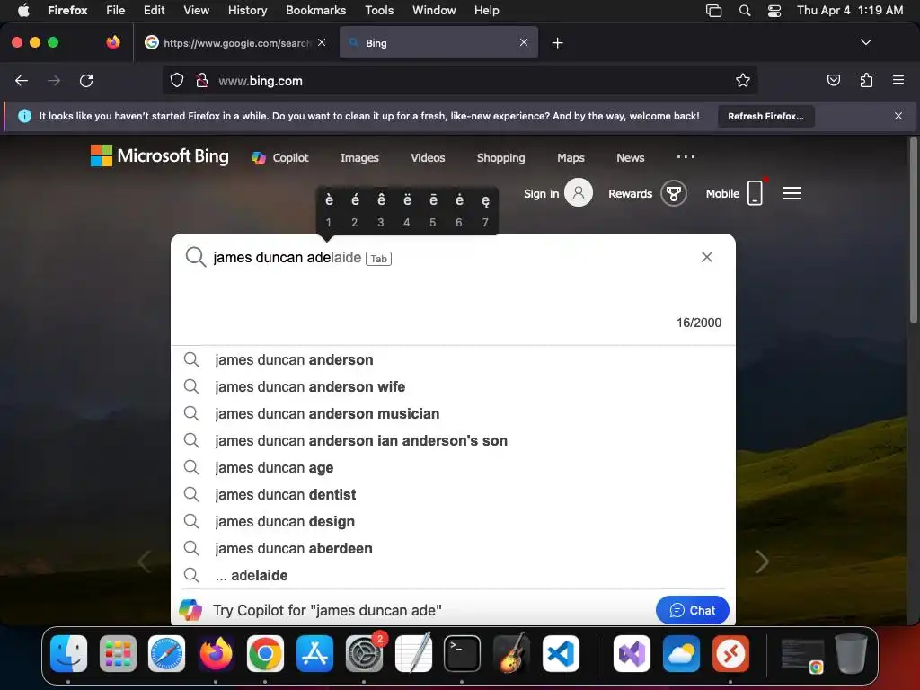Click the Sign in avatar icon

coord(578,192)
